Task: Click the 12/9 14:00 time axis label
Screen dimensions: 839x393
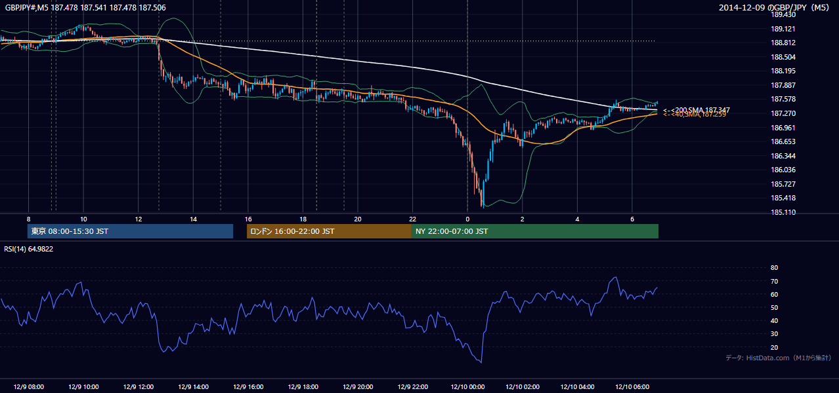Action: tap(193, 387)
